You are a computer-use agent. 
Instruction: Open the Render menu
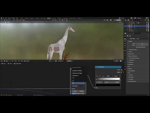[9, 18]
